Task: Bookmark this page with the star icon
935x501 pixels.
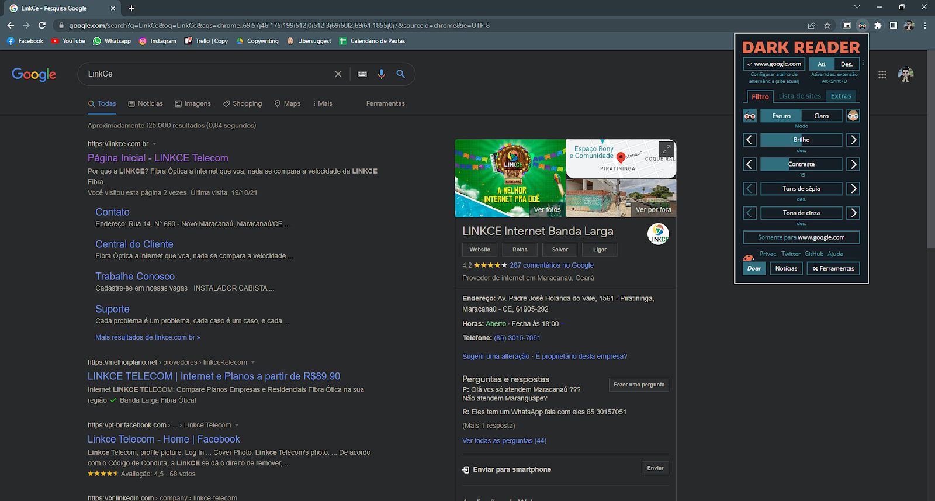Action: point(827,25)
